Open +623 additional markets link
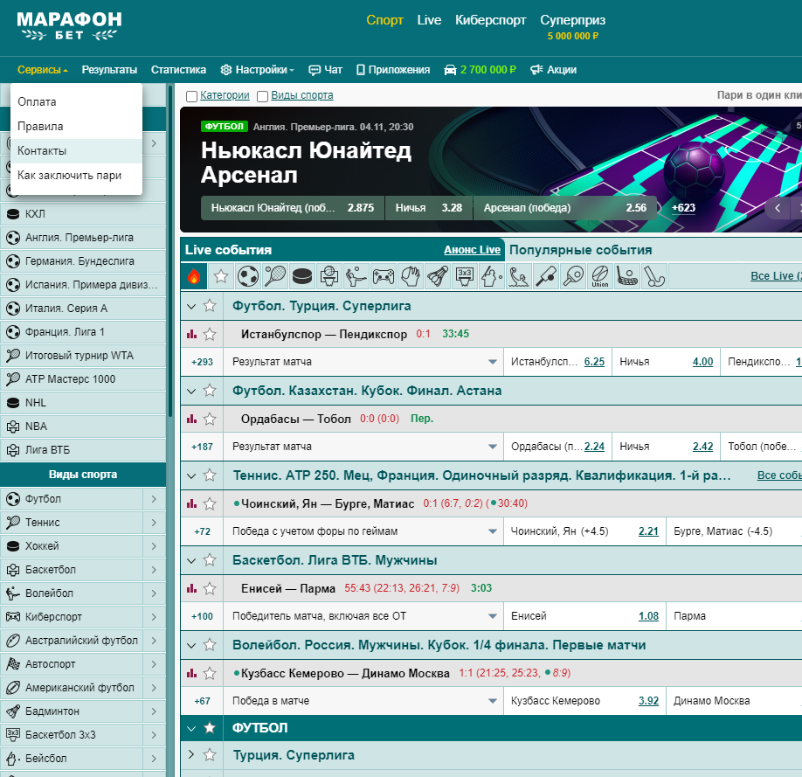 pyautogui.click(x=683, y=208)
